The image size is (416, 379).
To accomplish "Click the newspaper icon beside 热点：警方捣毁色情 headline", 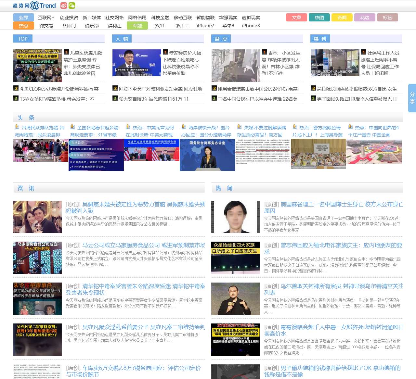I will coord(295,127).
